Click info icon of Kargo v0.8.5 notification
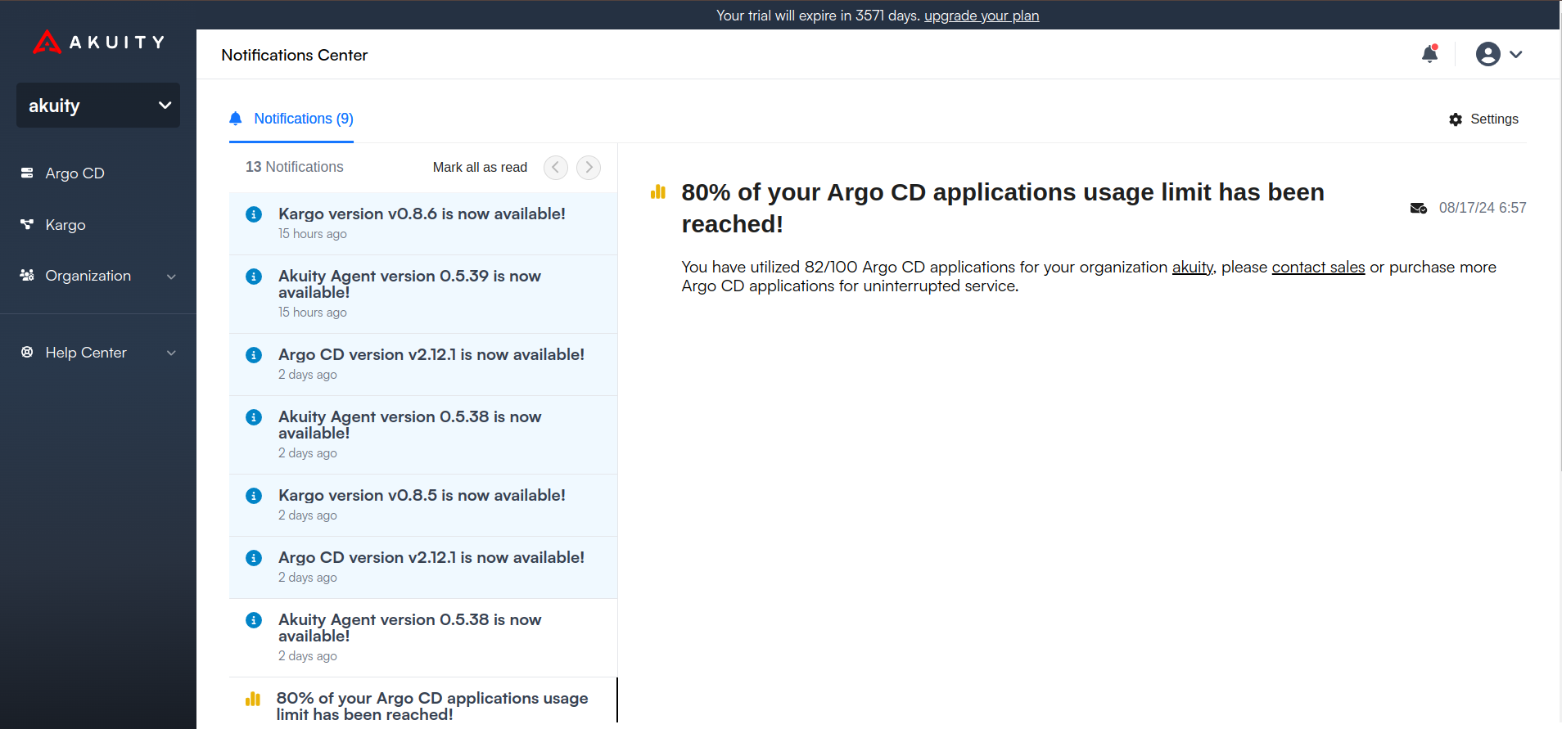This screenshot has height=729, width=1562. pyautogui.click(x=254, y=496)
